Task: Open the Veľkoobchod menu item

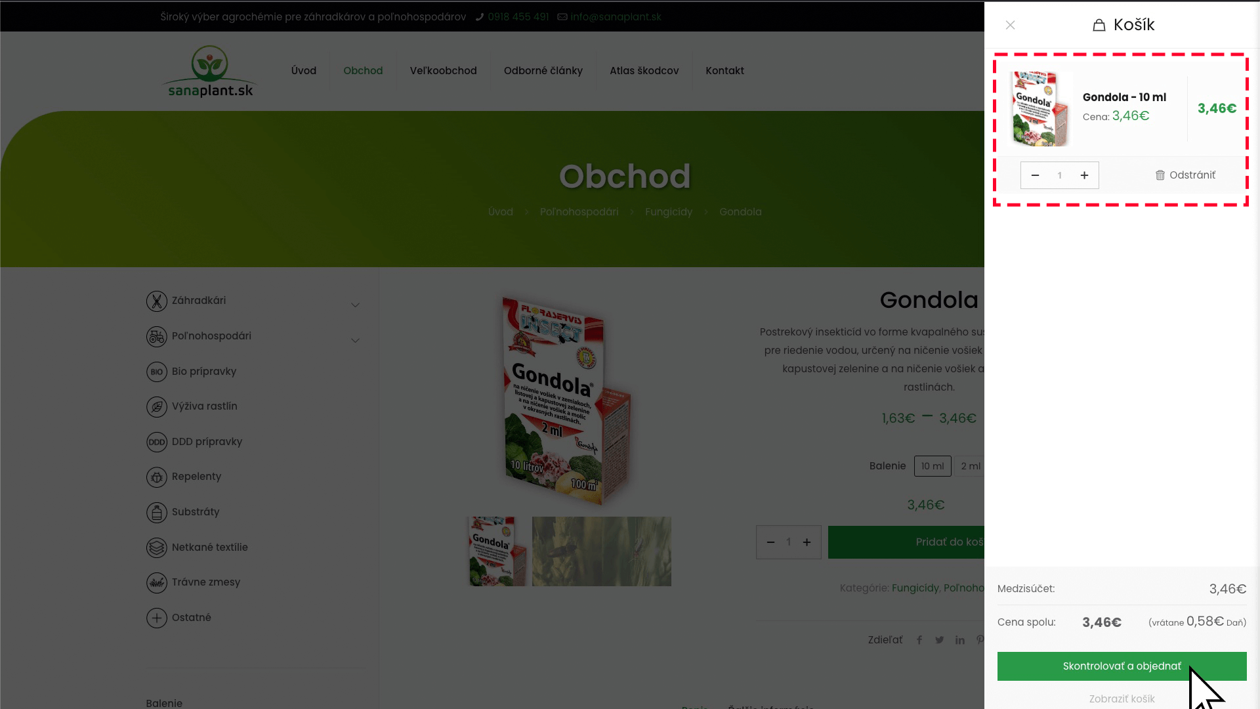Action: [444, 71]
